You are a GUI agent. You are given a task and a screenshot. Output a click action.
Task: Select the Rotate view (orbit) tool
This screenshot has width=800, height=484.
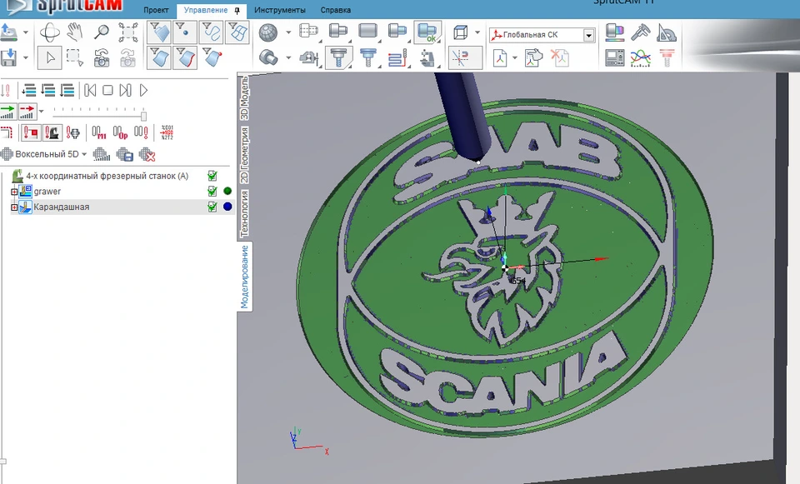tap(49, 32)
